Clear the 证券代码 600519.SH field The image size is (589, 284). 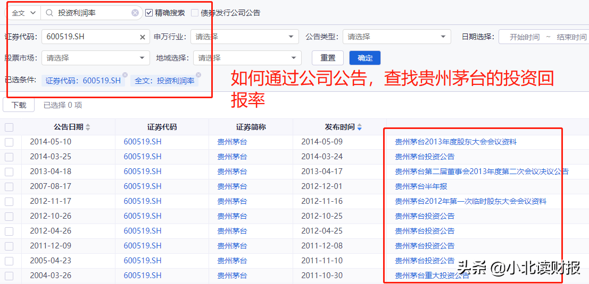143,37
